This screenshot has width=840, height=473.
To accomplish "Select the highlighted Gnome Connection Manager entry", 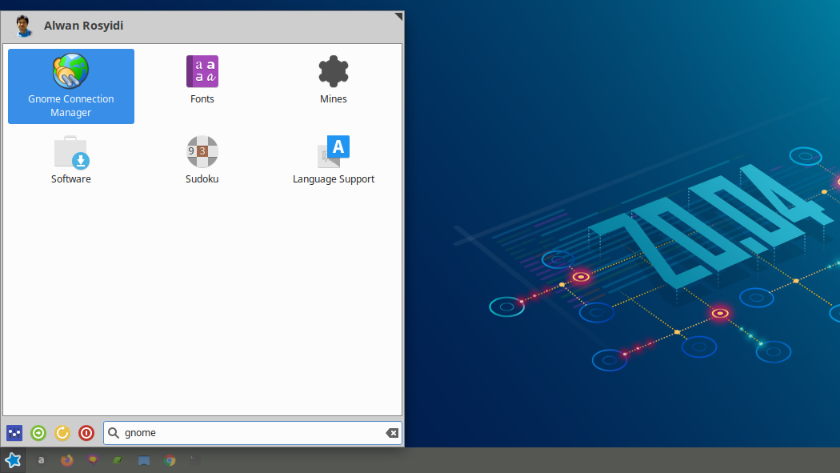I will pos(70,86).
